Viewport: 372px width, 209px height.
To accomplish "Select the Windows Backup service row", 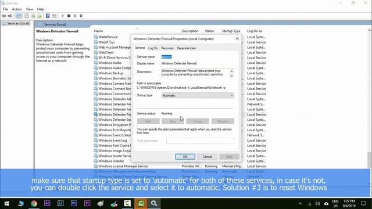I will click(111, 73).
